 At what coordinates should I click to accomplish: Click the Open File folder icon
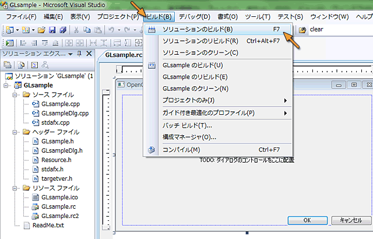pos(41,30)
